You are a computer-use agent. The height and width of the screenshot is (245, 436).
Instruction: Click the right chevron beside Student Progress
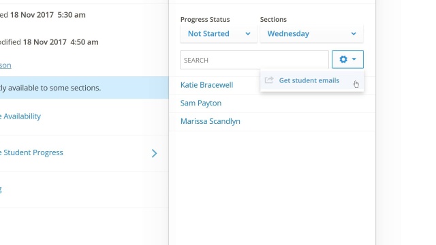(155, 153)
